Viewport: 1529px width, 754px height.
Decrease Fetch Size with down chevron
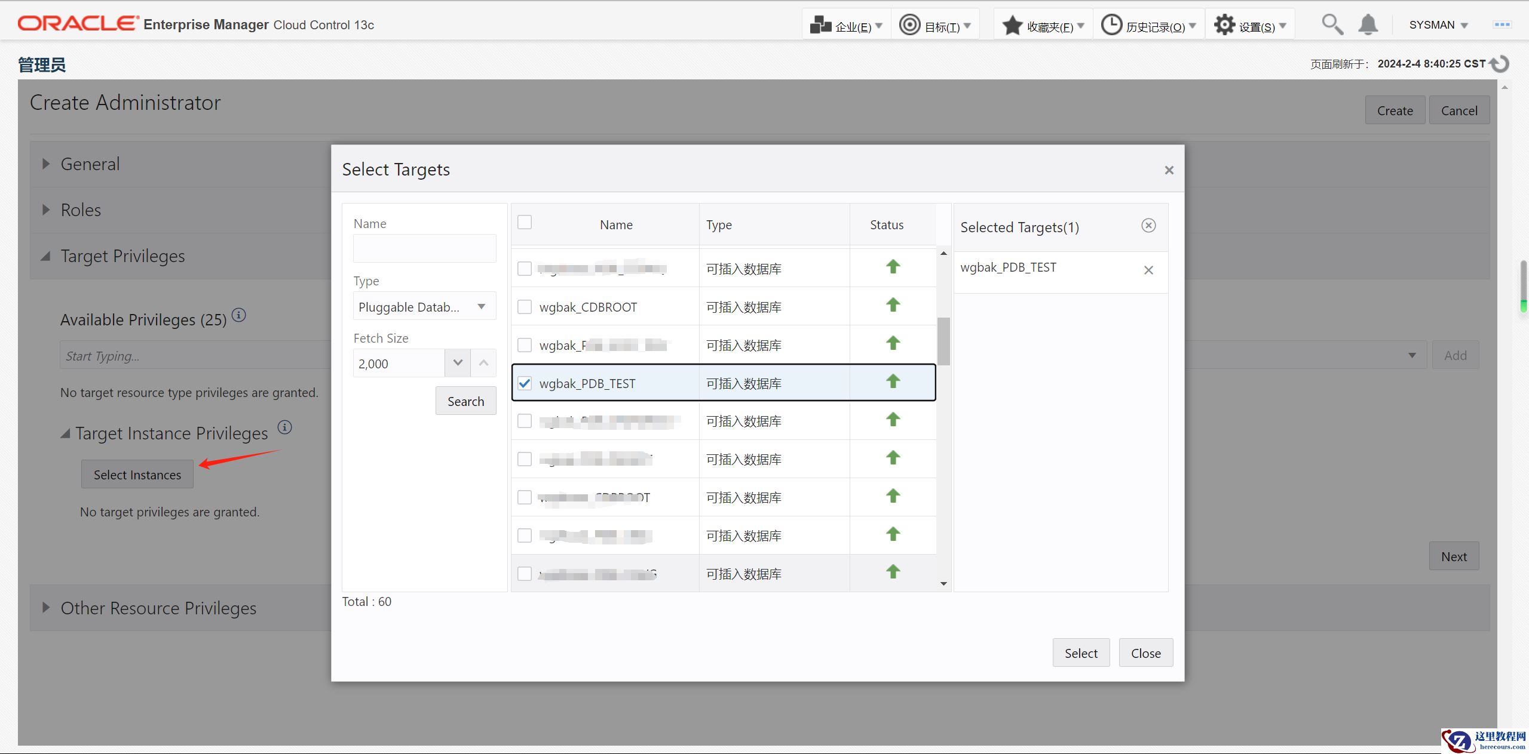pos(458,363)
